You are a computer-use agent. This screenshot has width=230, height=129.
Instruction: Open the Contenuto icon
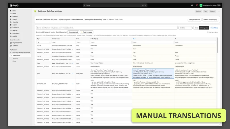click(11, 28)
